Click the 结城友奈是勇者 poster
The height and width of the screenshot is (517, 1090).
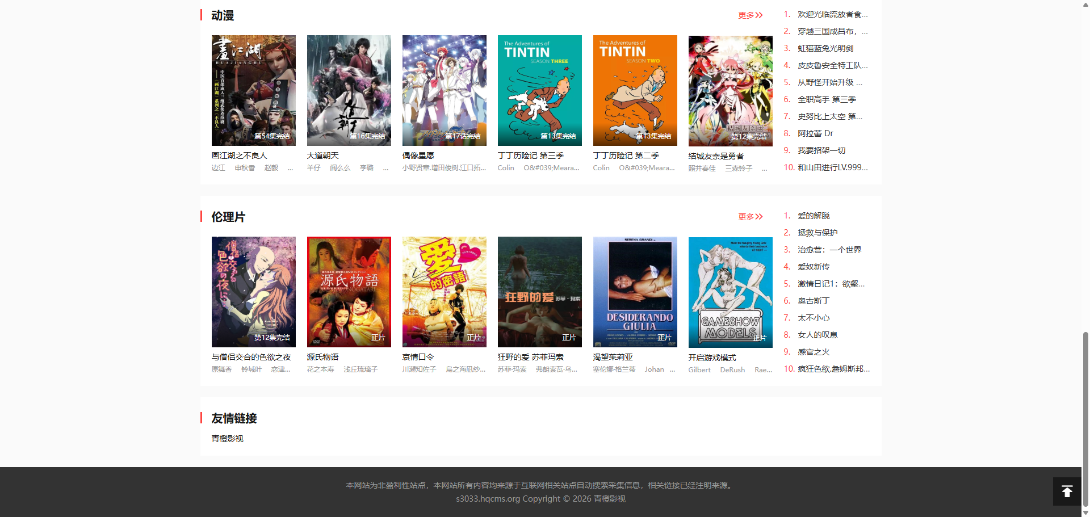point(730,91)
